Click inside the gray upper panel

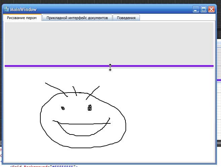(x=109, y=44)
